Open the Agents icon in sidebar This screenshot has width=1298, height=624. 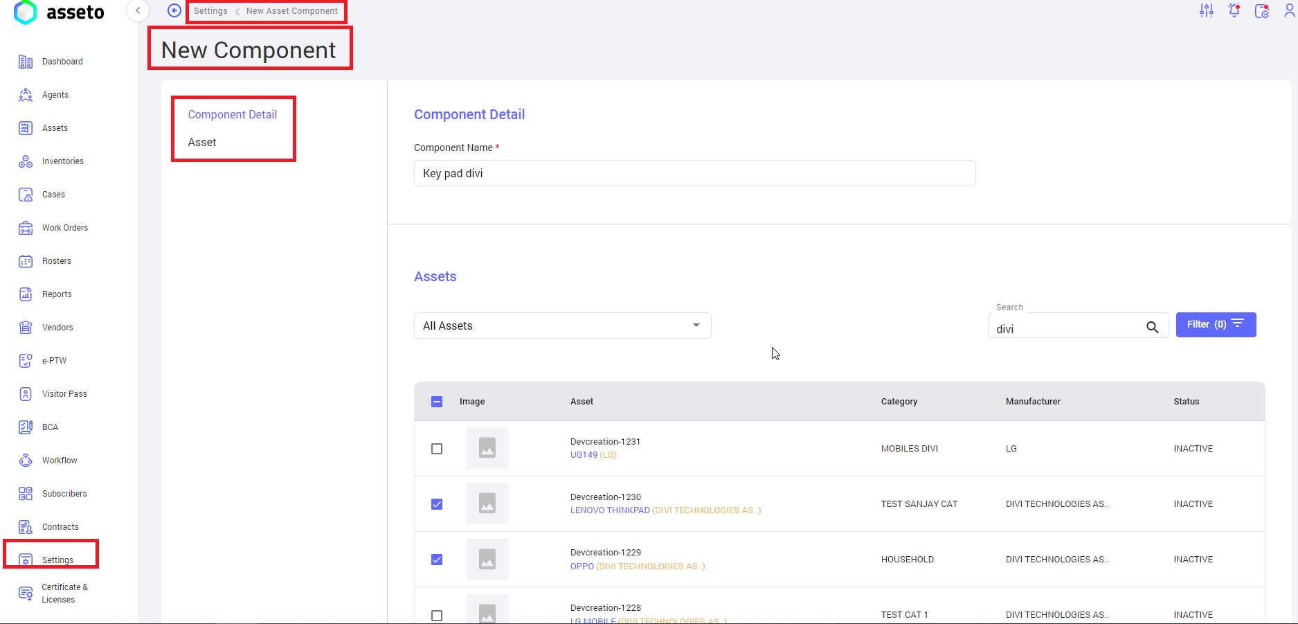(x=26, y=95)
